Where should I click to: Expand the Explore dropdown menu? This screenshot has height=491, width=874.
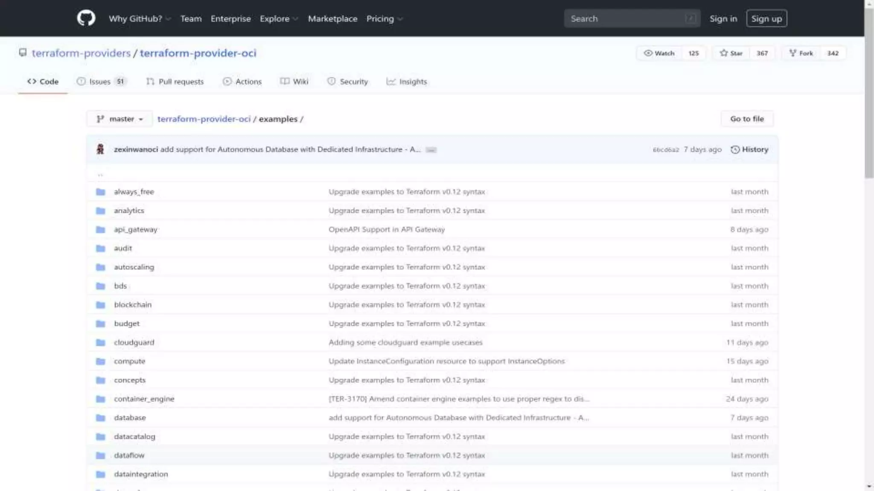pyautogui.click(x=279, y=19)
